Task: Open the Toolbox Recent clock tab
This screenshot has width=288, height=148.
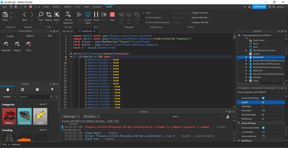Action: (x=37, y=89)
